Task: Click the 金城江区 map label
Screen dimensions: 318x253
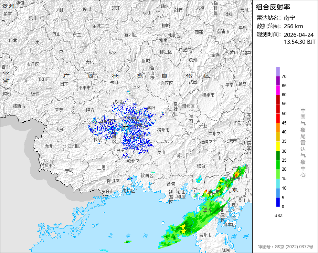Action: click(x=101, y=26)
